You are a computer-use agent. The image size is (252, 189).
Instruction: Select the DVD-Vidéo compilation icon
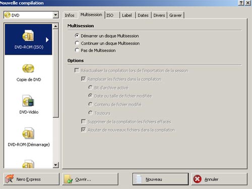click(x=28, y=101)
